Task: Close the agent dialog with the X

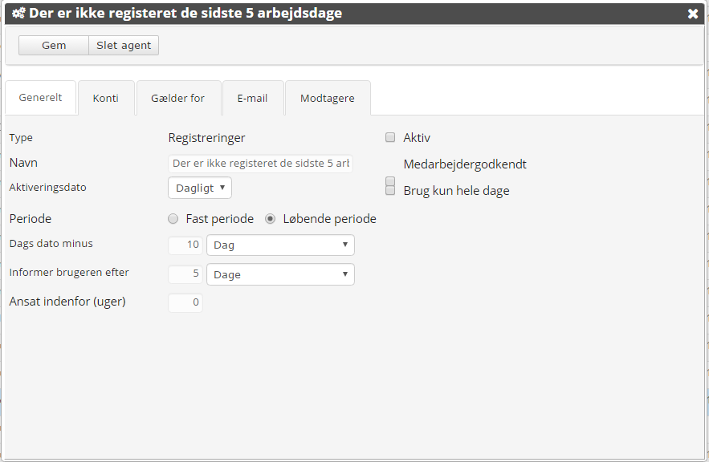Action: (x=693, y=14)
